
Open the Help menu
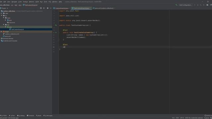(60, 2)
